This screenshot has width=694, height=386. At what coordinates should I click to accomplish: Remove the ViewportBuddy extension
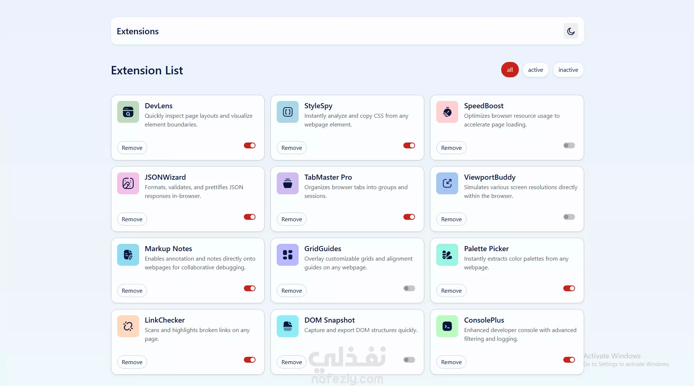[451, 219]
